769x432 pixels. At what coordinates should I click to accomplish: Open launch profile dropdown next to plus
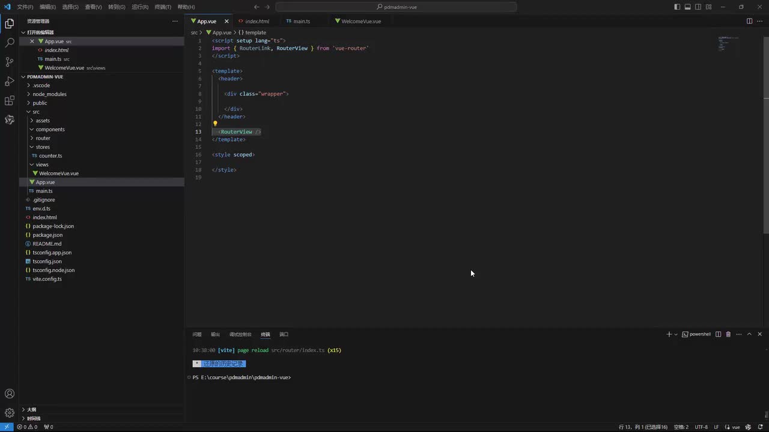click(676, 334)
